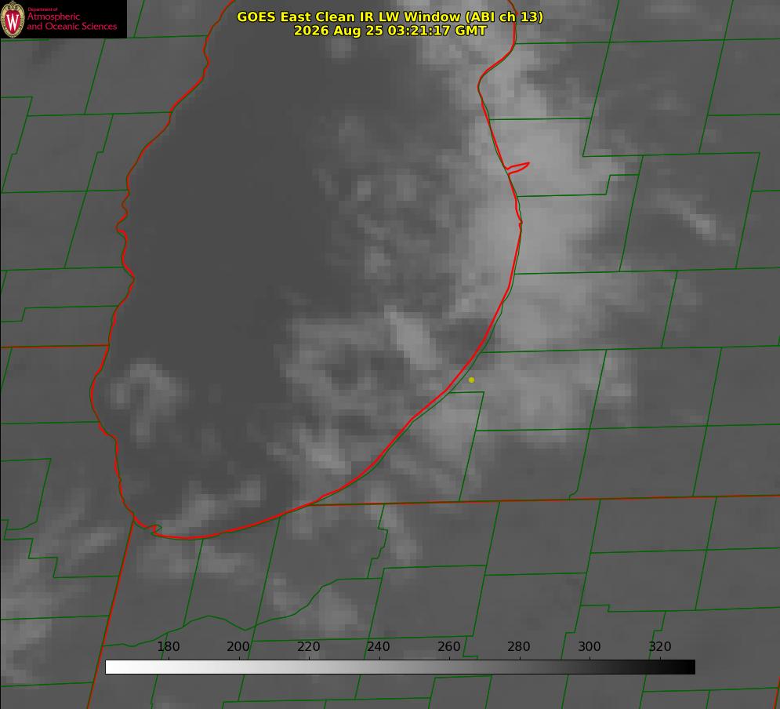
Task: Click the grayscale temperature colorbar
Action: (400, 667)
